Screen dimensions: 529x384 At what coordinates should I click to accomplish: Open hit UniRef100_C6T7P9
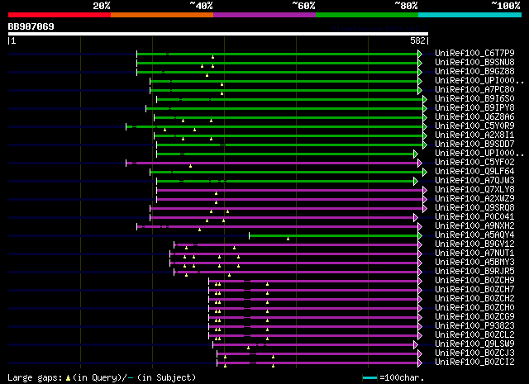[x=474, y=53]
